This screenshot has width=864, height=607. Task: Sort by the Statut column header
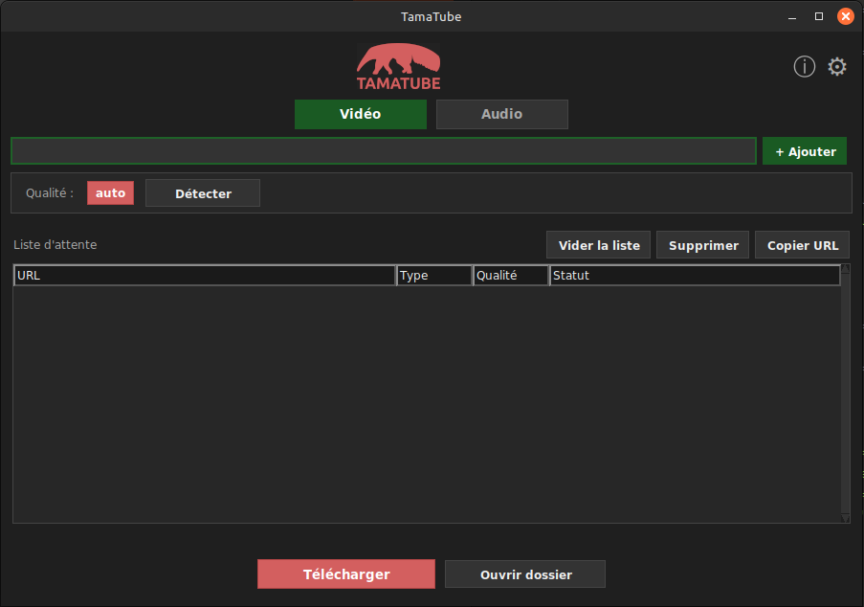694,276
